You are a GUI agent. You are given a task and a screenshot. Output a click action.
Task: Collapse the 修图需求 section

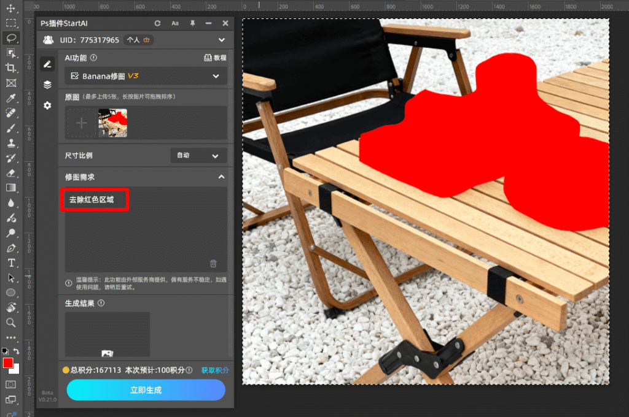221,177
